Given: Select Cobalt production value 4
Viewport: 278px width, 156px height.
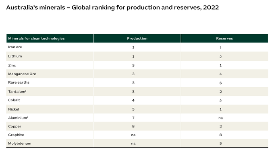Looking at the screenshot, I should pyautogui.click(x=133, y=101).
